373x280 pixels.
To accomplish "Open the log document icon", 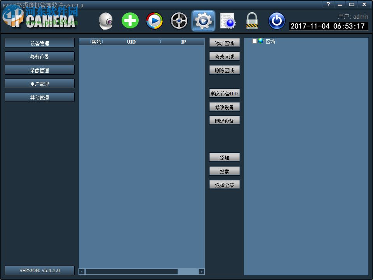I will point(228,21).
